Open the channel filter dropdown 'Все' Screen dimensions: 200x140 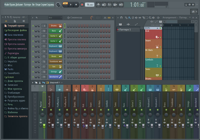pos(55,17)
